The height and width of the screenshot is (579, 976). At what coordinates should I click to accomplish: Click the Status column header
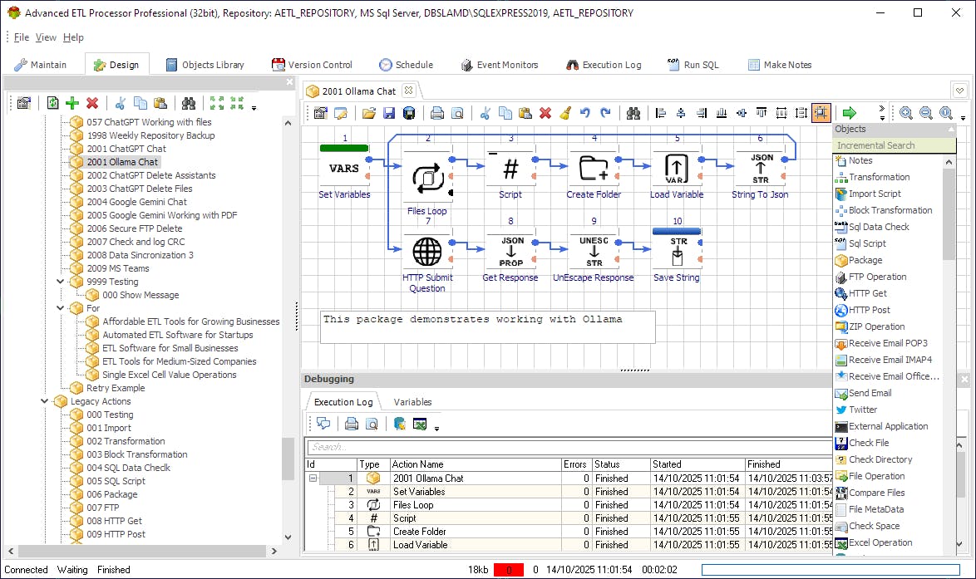pos(620,464)
